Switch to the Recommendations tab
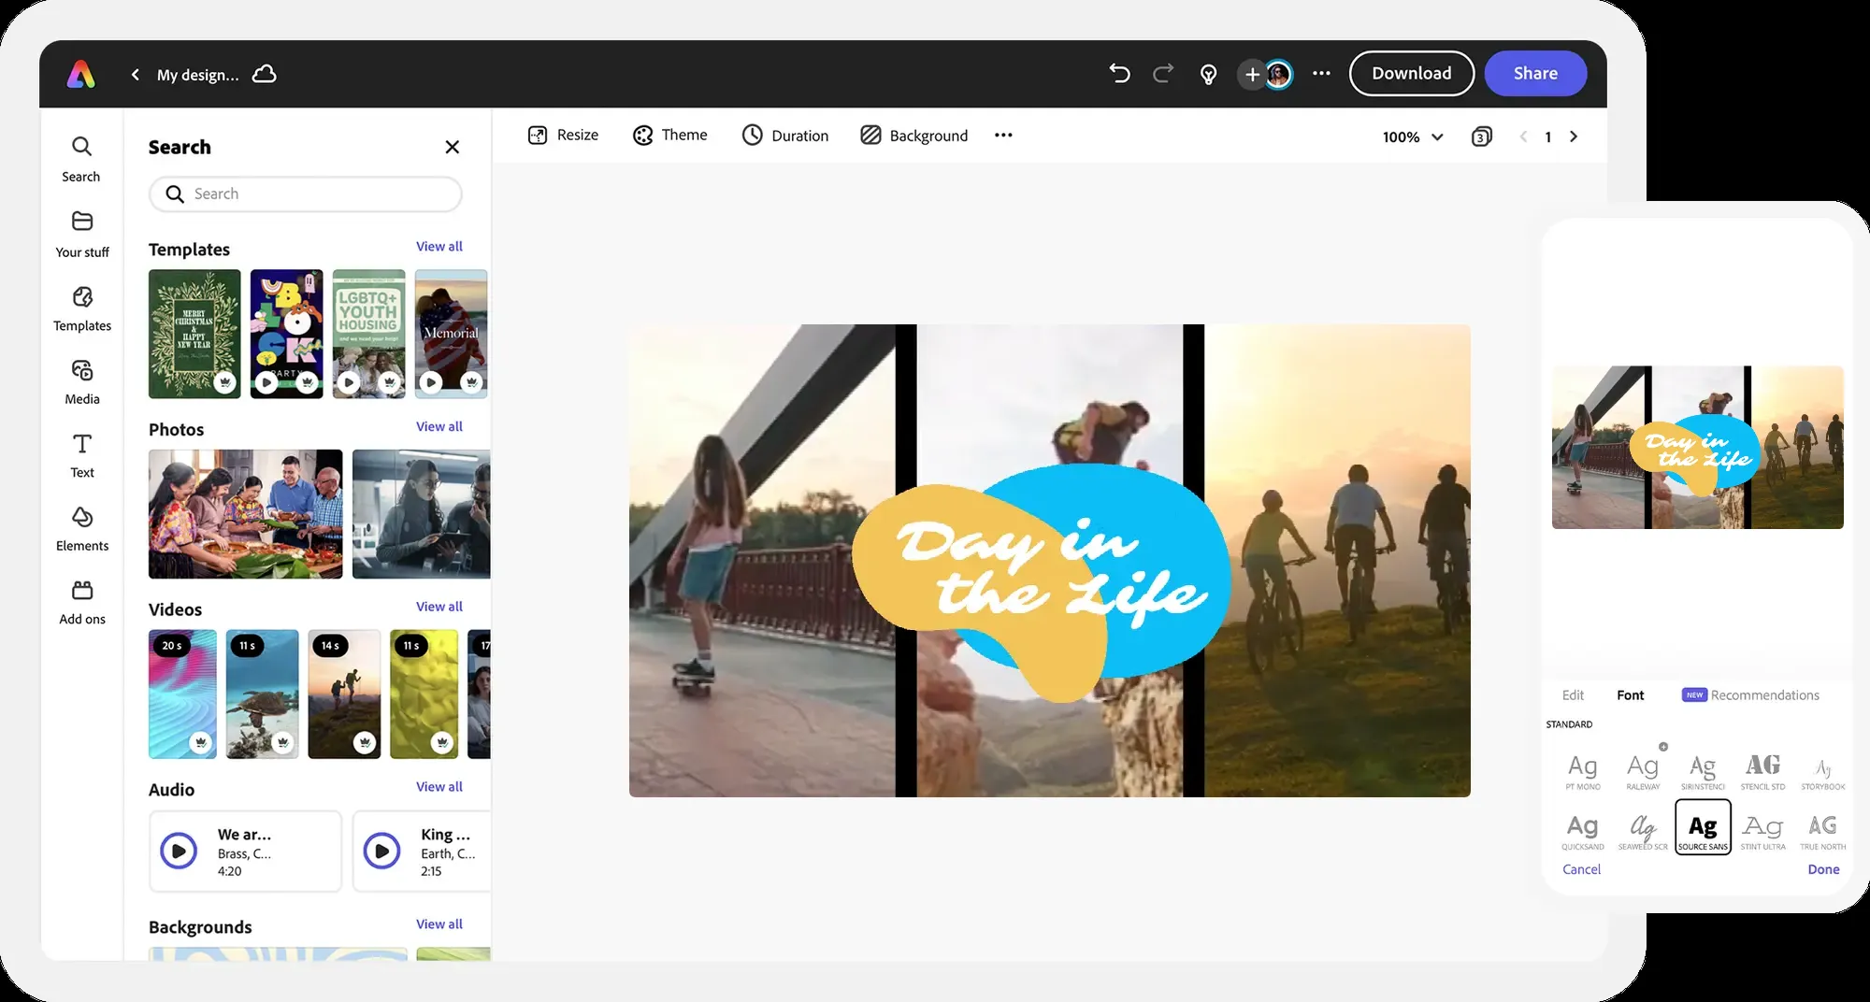 [x=1763, y=695]
